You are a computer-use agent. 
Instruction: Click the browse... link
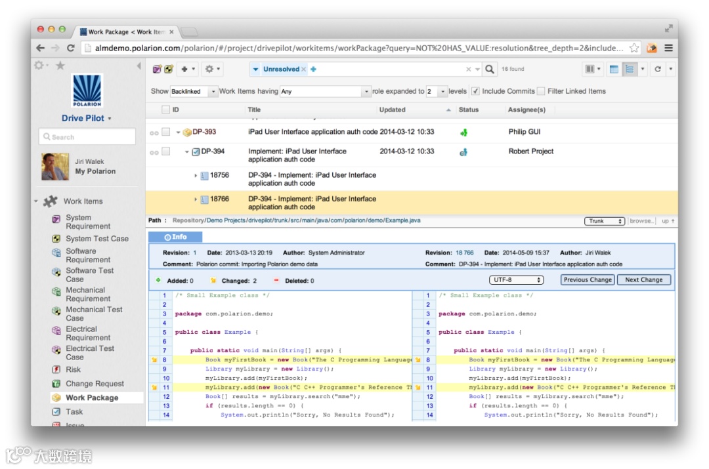(x=641, y=221)
